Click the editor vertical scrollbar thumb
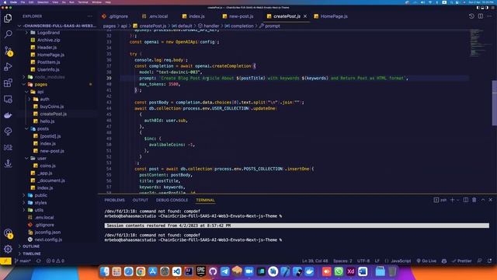This screenshot has width=497, height=280. click(494, 103)
